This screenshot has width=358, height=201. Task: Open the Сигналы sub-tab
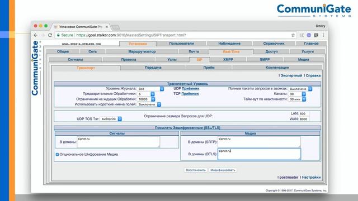click(x=76, y=60)
